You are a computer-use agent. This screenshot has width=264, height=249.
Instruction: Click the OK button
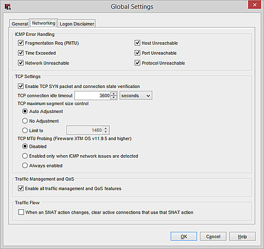click(184, 236)
